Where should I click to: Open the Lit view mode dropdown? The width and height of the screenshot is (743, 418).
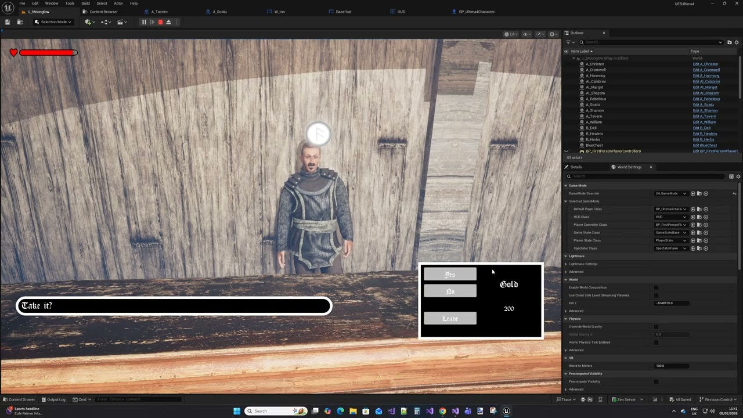[x=511, y=34]
